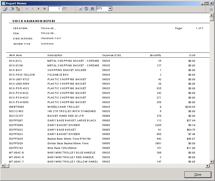This screenshot has width=215, height=181.
Task: Click the $37.84 cost value
Action: point(191,121)
